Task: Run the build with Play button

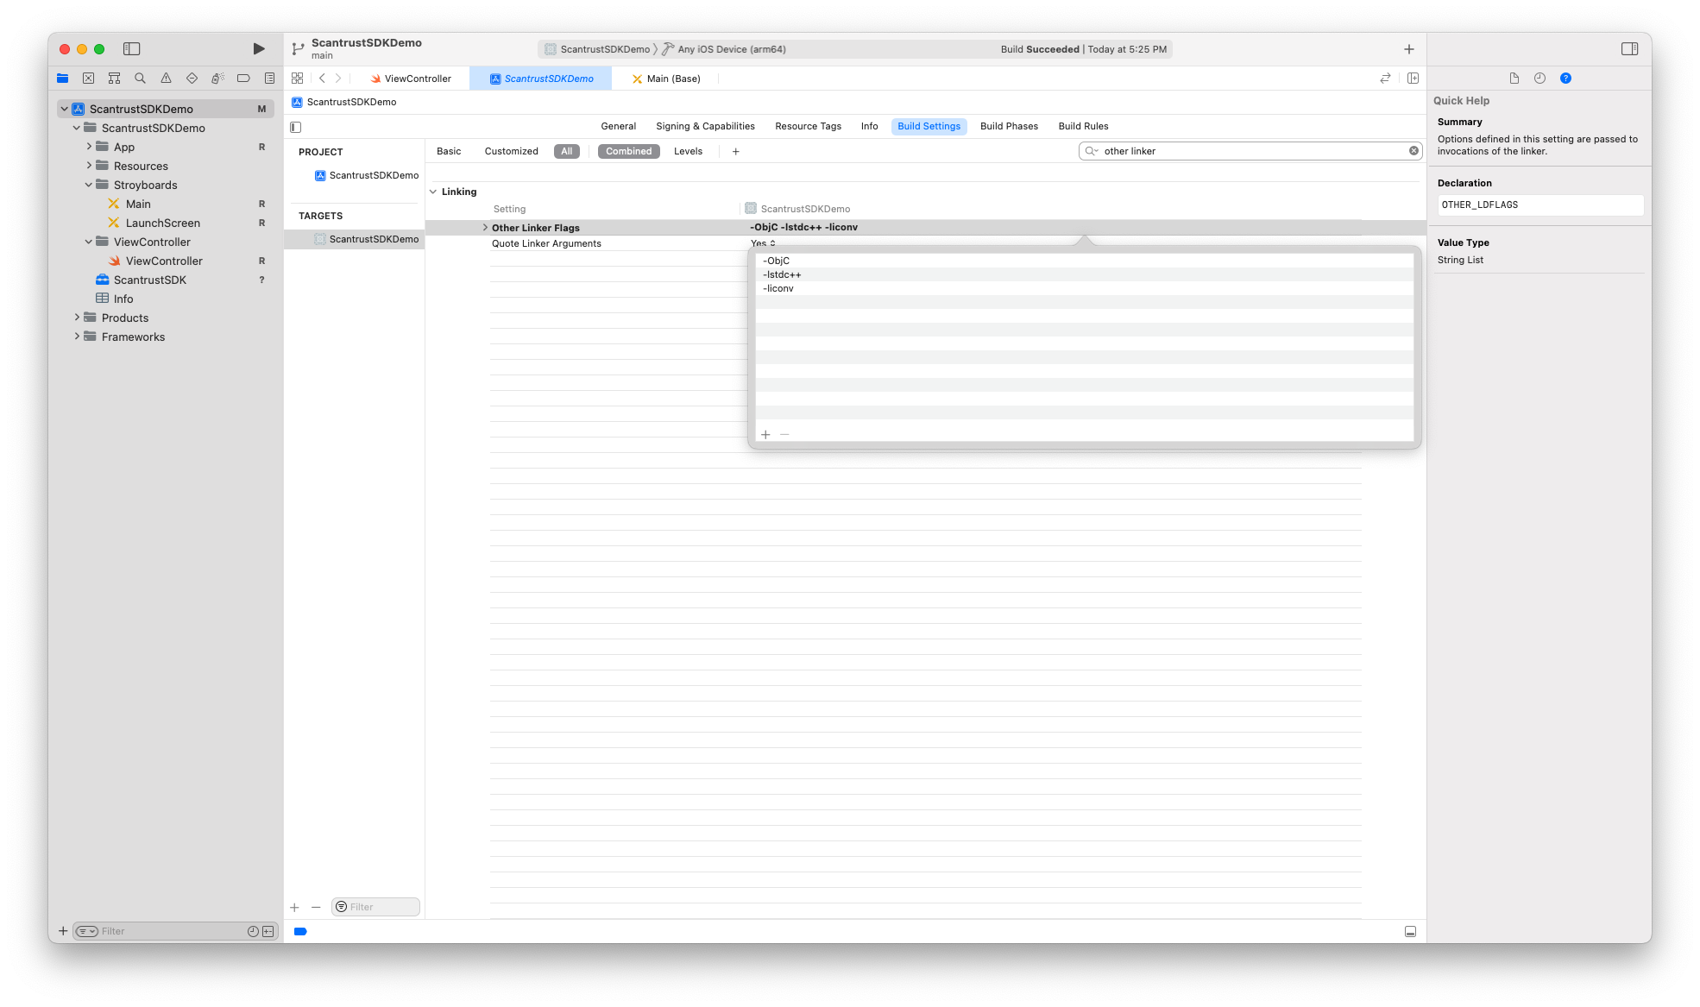Action: pyautogui.click(x=259, y=49)
